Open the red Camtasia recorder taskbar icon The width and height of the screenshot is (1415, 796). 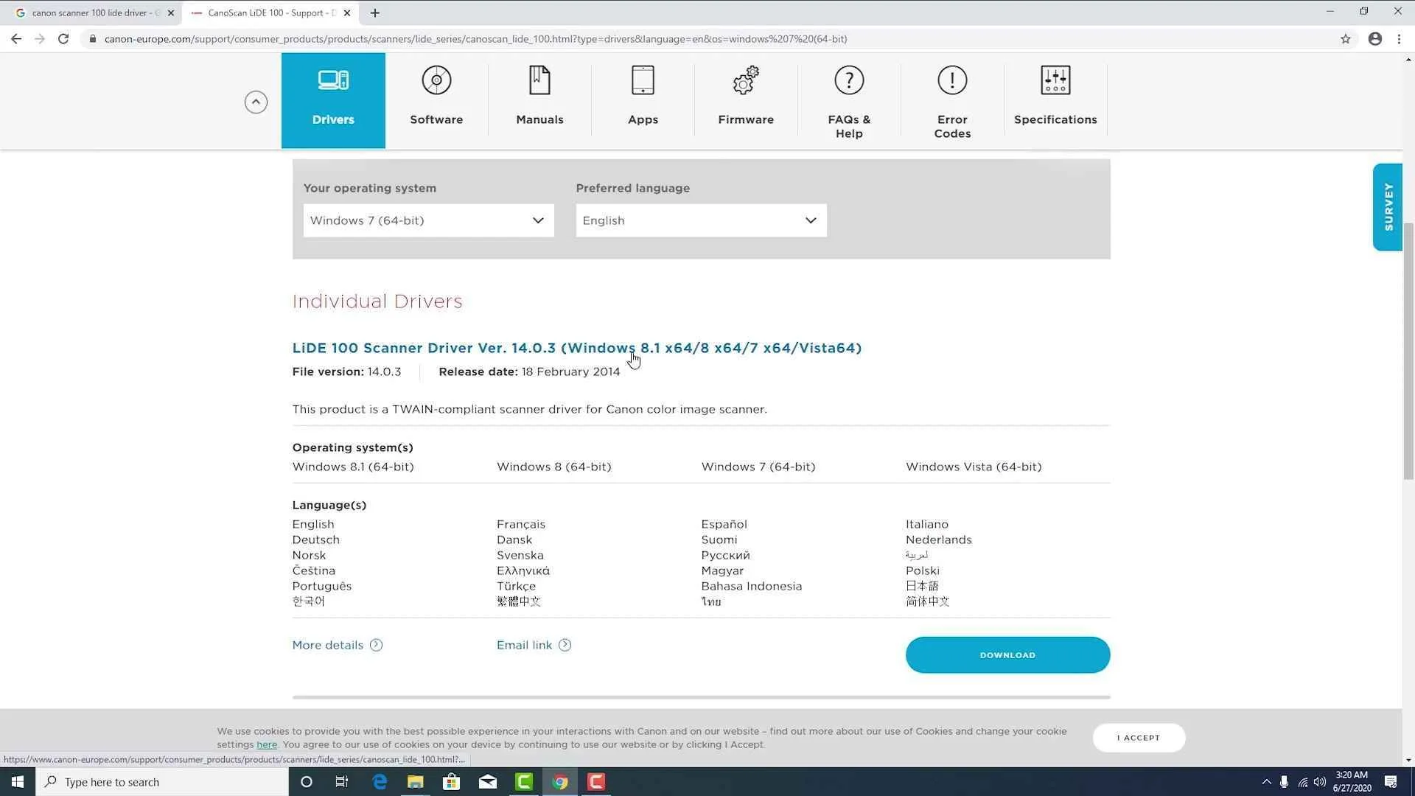[596, 782]
